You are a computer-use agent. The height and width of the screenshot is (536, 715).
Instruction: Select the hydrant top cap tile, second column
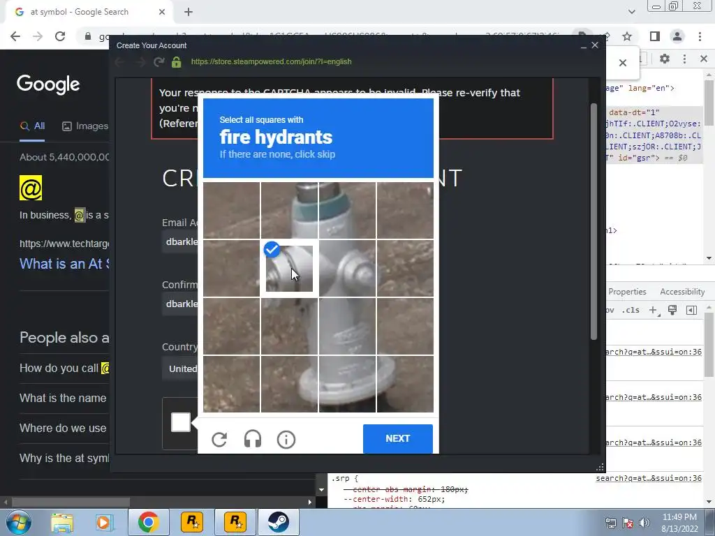(289, 211)
